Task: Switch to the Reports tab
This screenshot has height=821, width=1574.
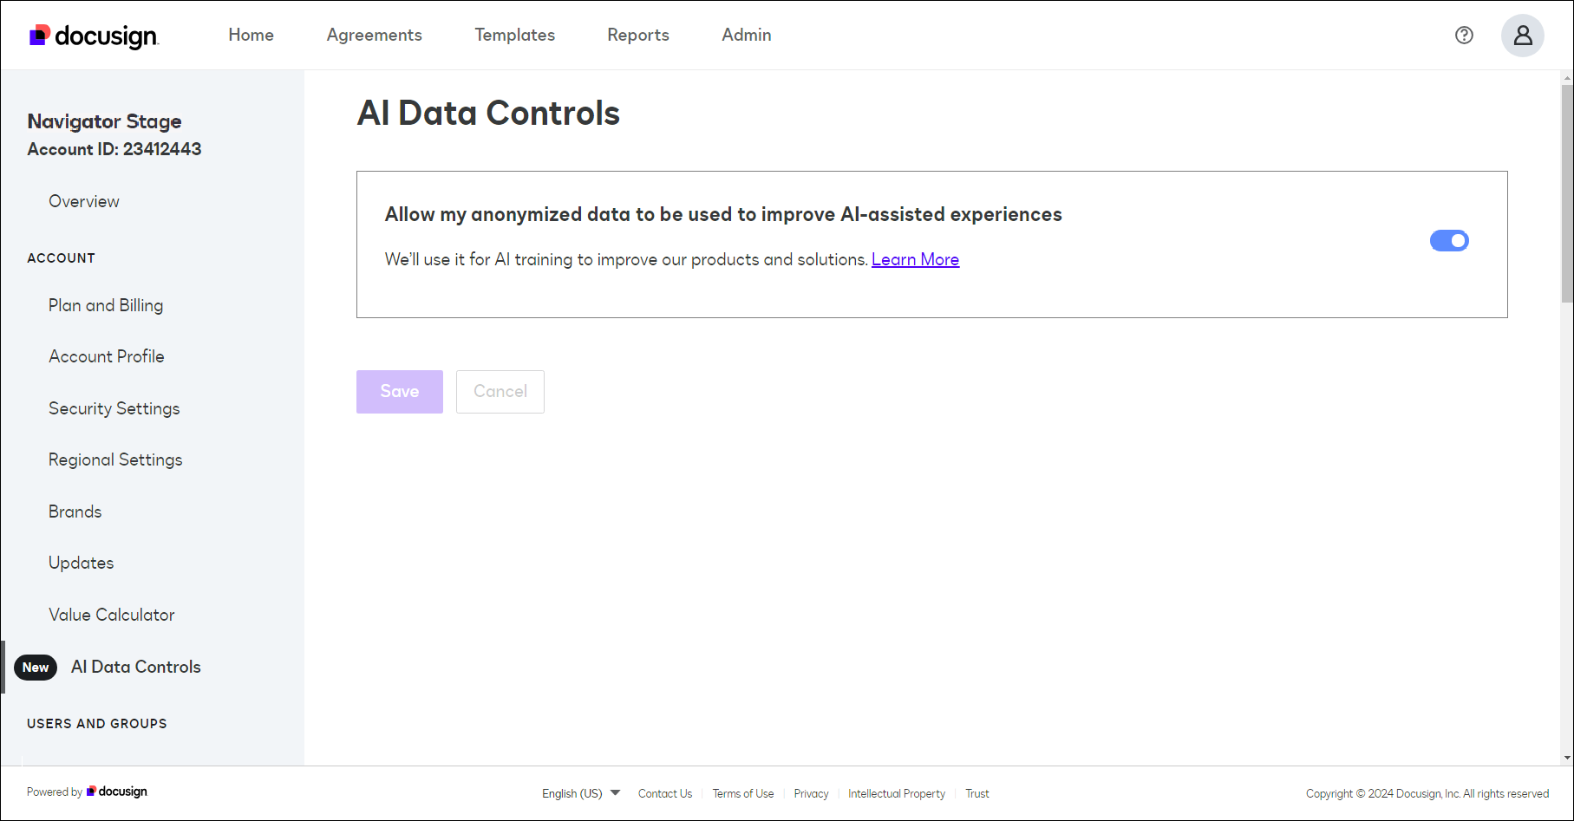Action: [x=637, y=35]
